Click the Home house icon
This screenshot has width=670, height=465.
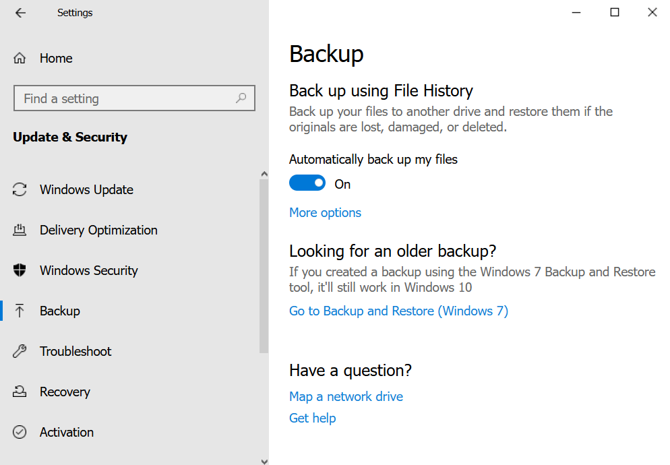20,59
